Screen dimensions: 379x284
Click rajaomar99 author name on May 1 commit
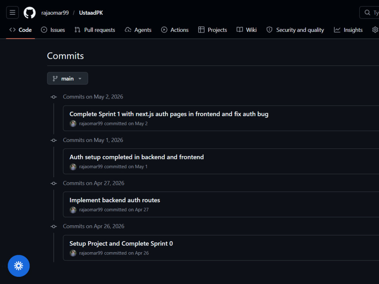click(91, 167)
